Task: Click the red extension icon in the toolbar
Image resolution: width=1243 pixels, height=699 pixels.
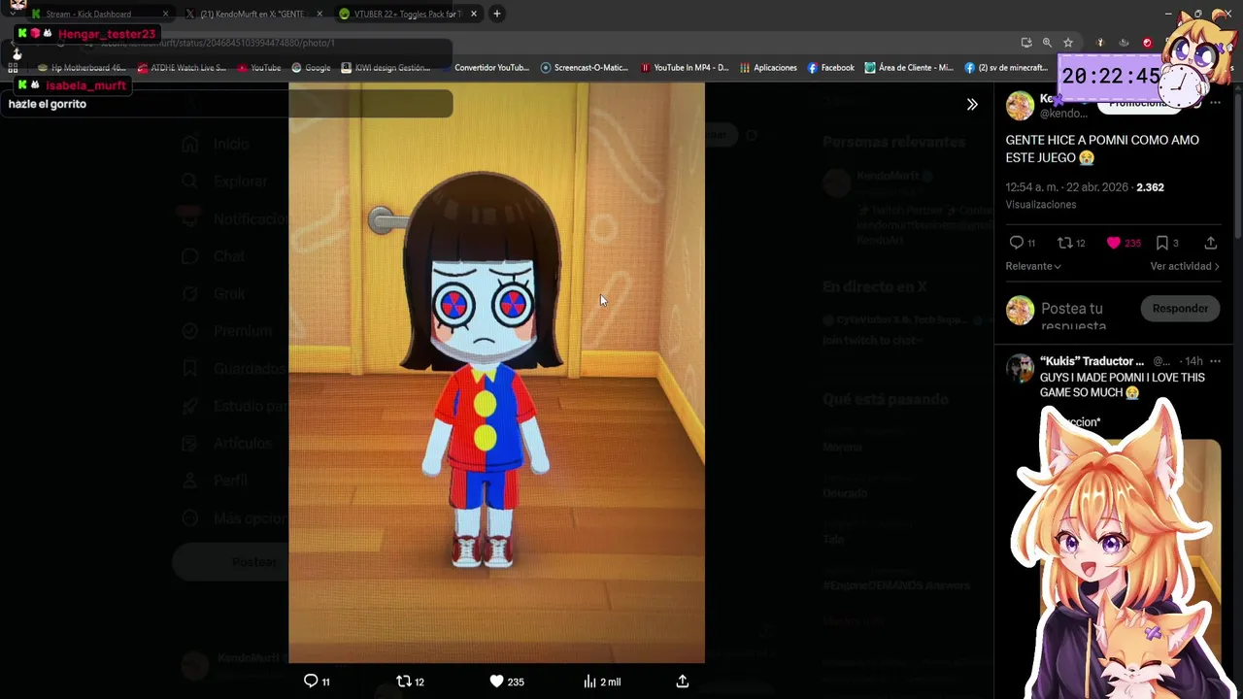Action: (1147, 43)
